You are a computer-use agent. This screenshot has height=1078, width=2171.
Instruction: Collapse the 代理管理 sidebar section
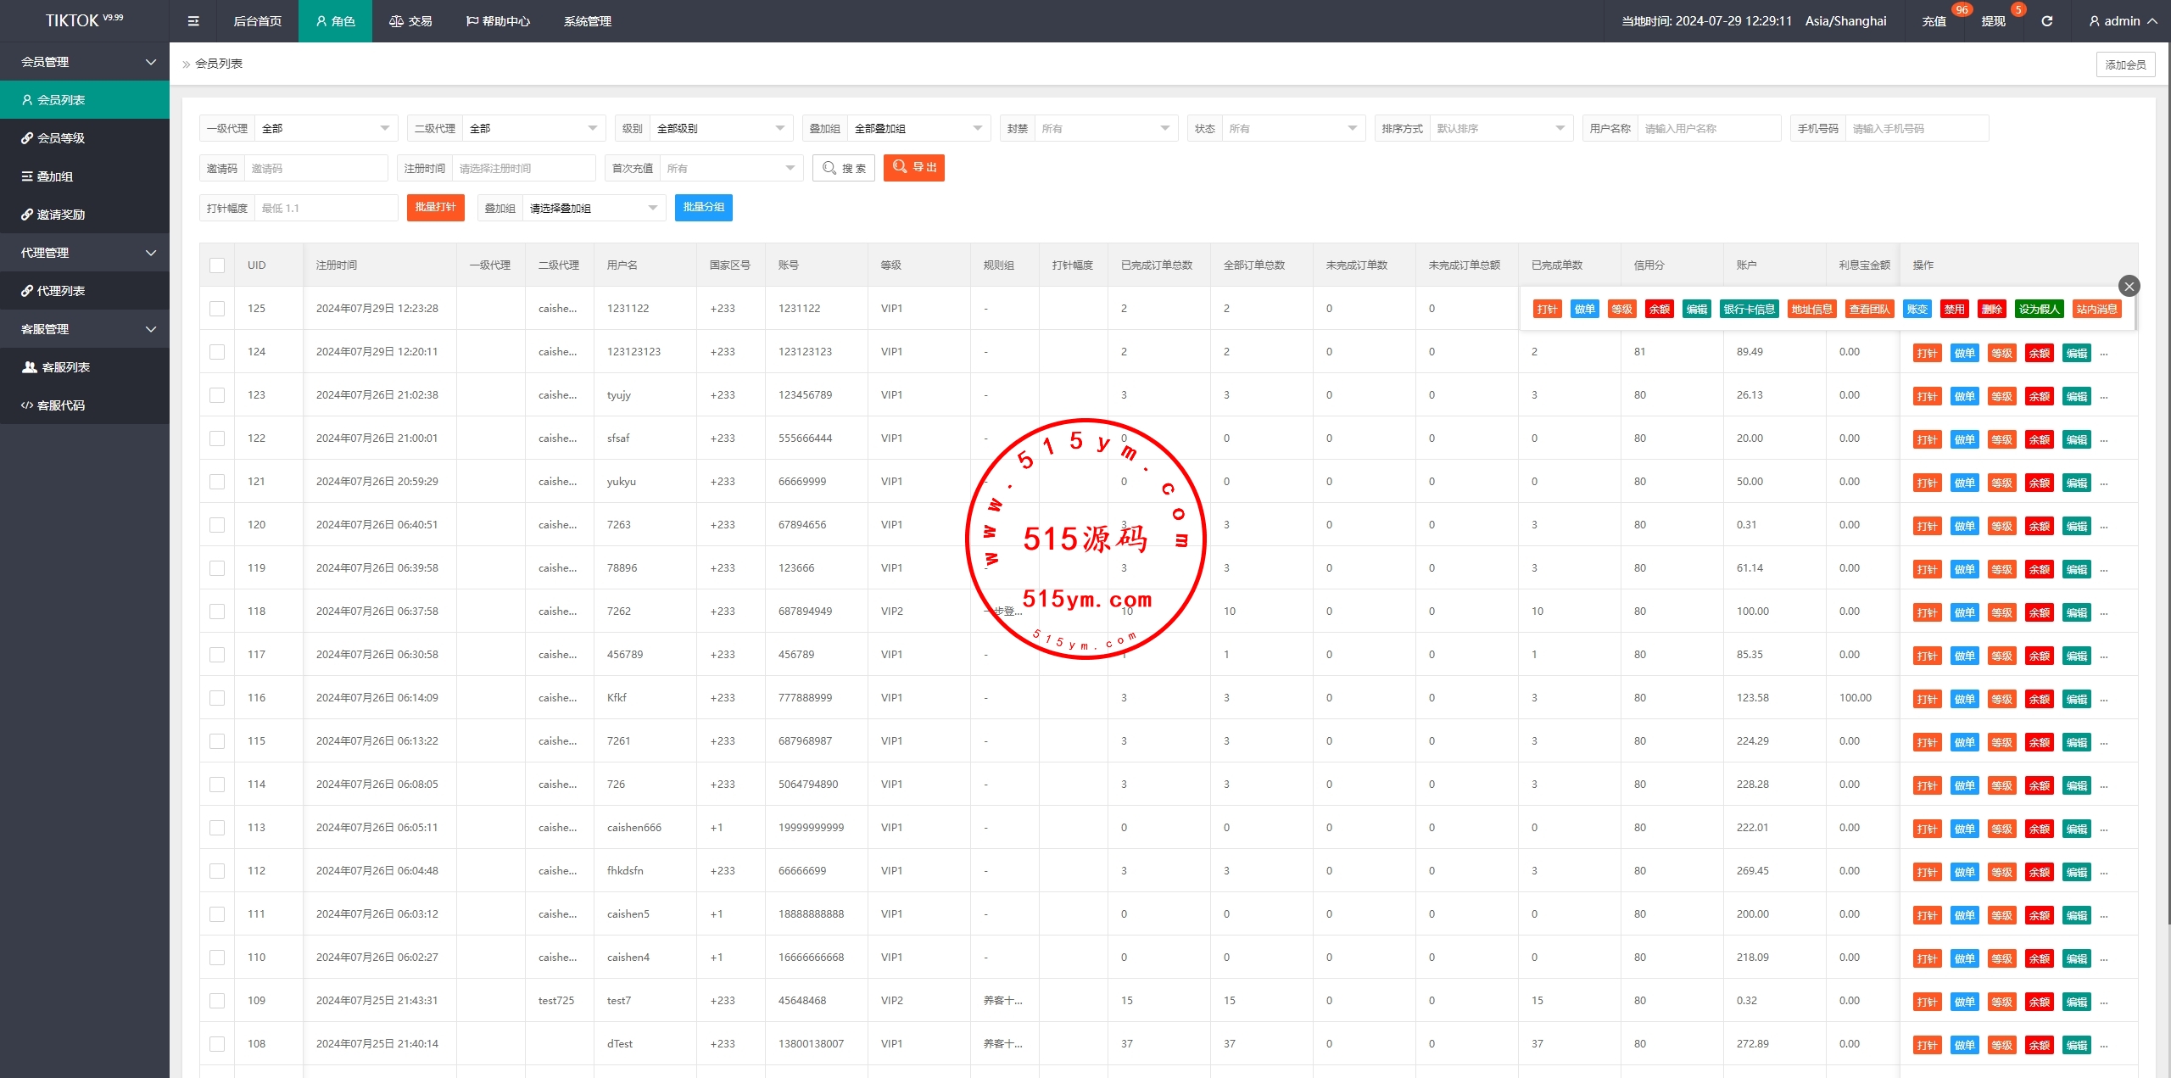[x=85, y=253]
